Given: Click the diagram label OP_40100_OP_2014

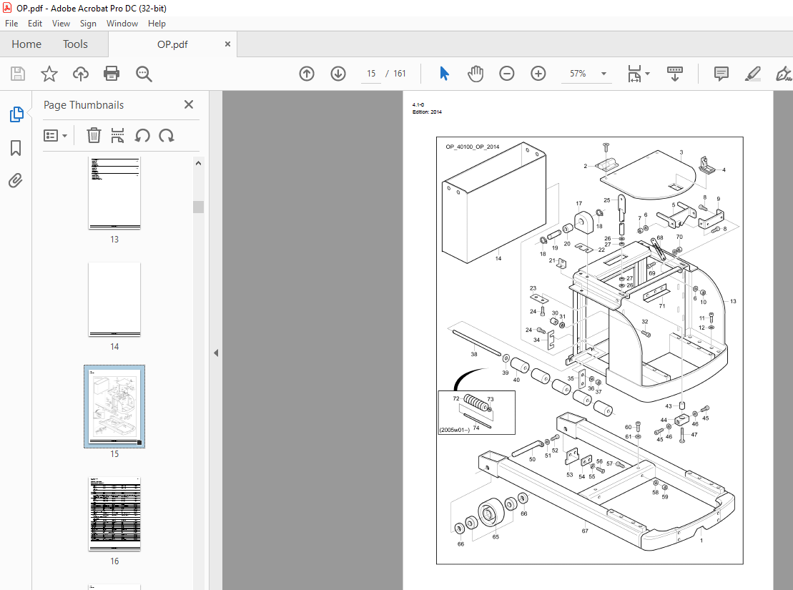Looking at the screenshot, I should tap(473, 147).
